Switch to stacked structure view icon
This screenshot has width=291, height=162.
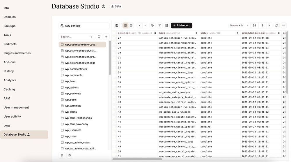pos(131,25)
